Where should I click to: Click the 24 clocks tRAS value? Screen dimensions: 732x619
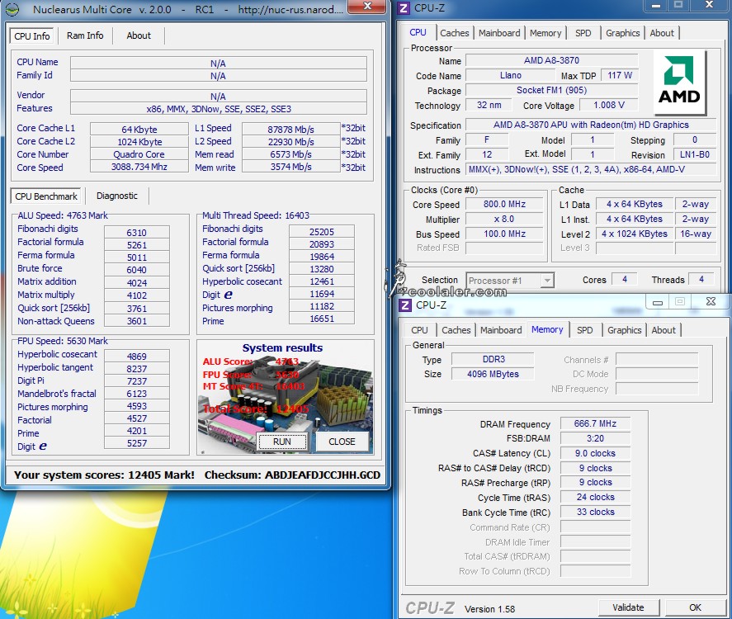click(595, 498)
